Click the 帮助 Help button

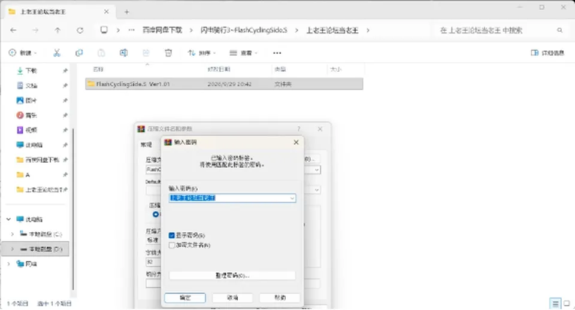[x=280, y=297]
